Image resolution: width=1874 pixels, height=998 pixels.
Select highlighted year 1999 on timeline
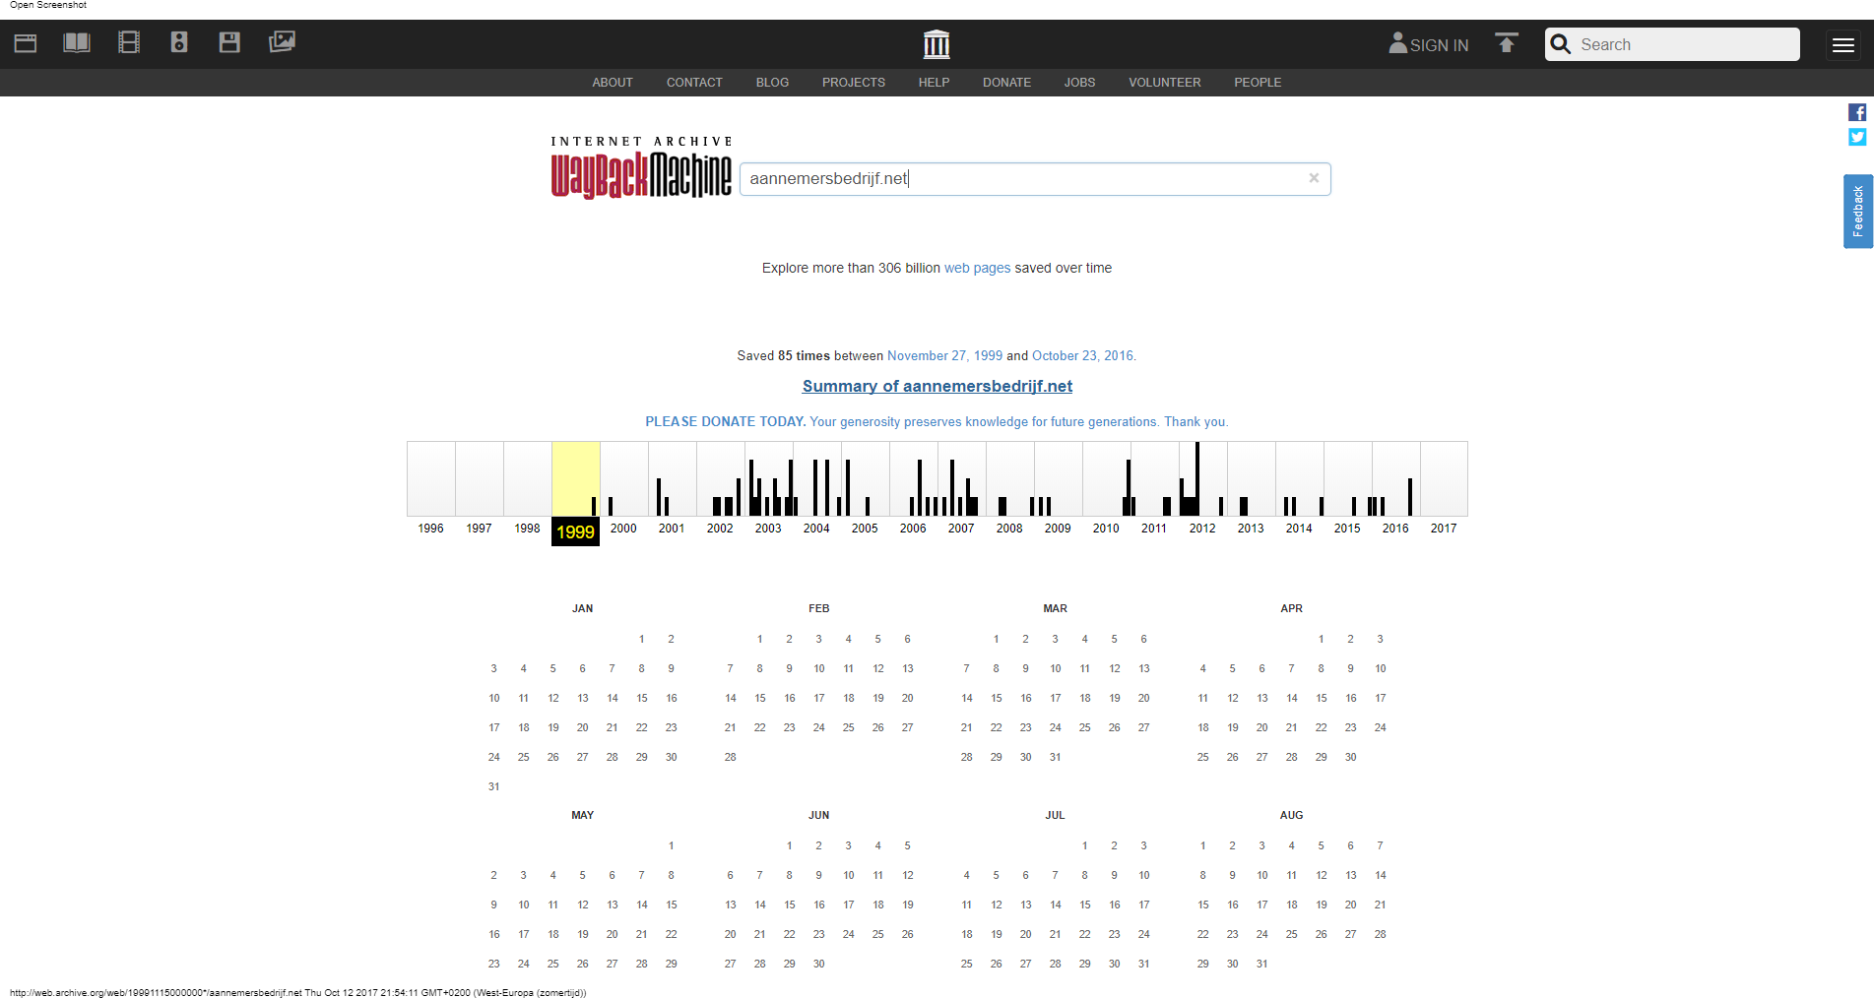tap(575, 531)
